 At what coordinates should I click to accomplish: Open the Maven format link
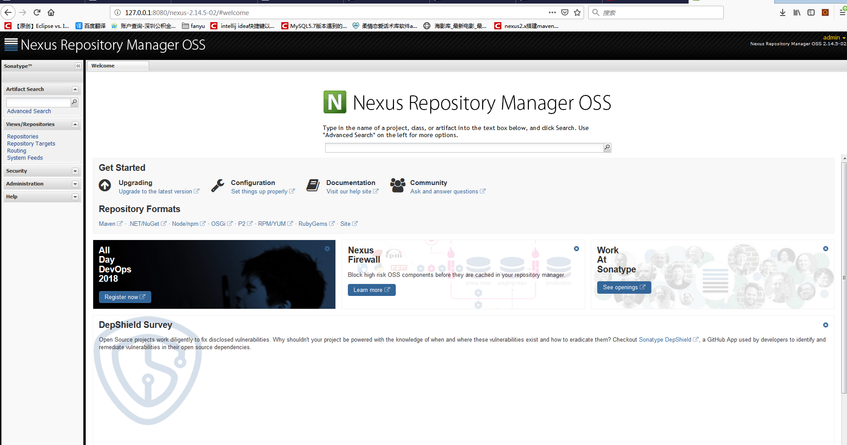[110, 224]
